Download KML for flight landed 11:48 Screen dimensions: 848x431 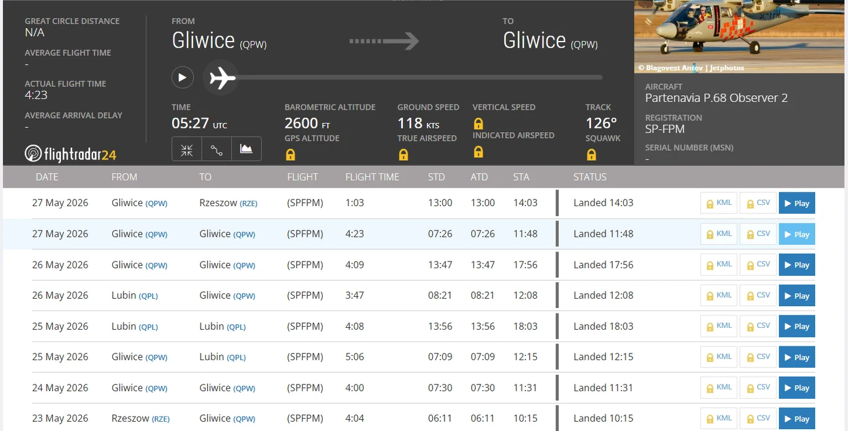coord(719,234)
